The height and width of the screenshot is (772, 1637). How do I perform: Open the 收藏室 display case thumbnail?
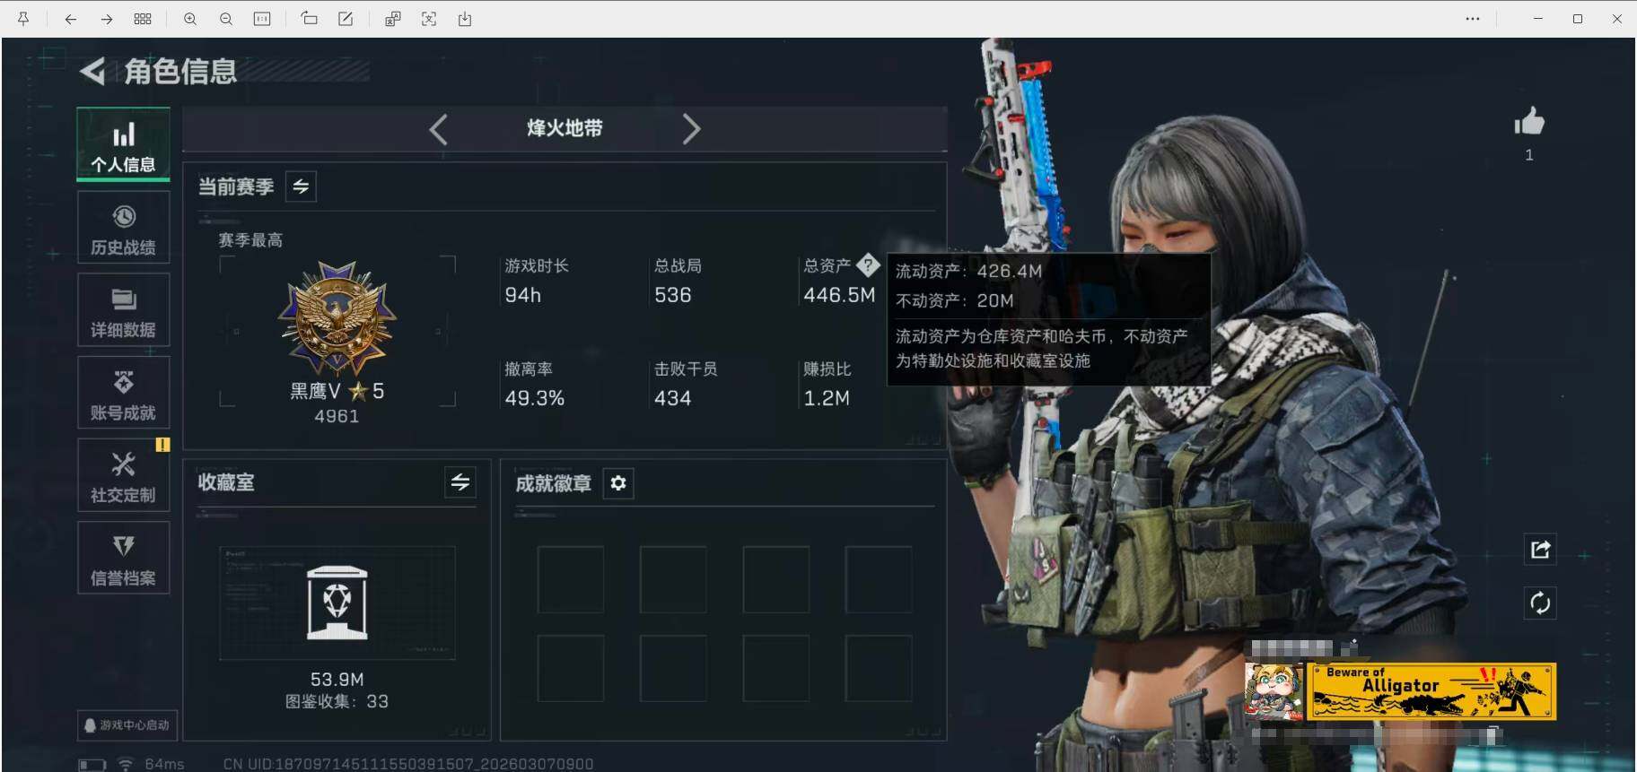pos(337,603)
